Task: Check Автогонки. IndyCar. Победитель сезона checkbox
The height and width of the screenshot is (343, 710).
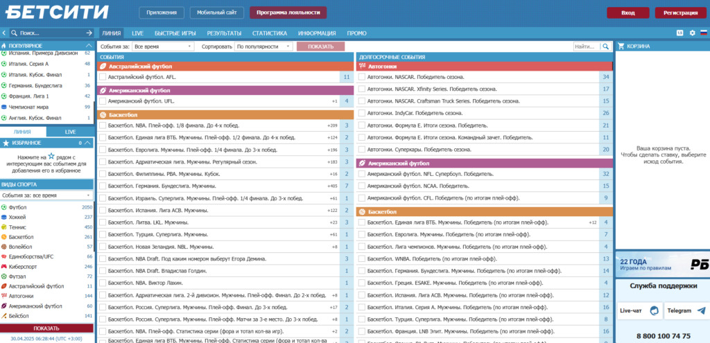Action: coord(362,113)
